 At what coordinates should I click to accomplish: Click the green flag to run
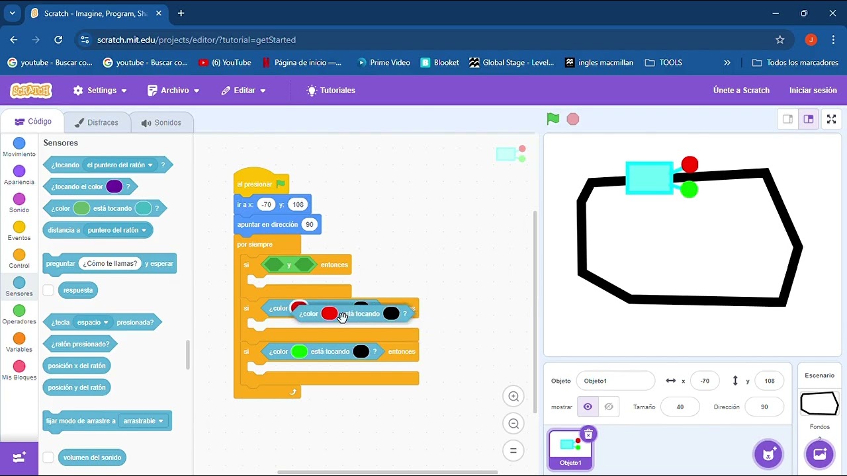(x=553, y=119)
